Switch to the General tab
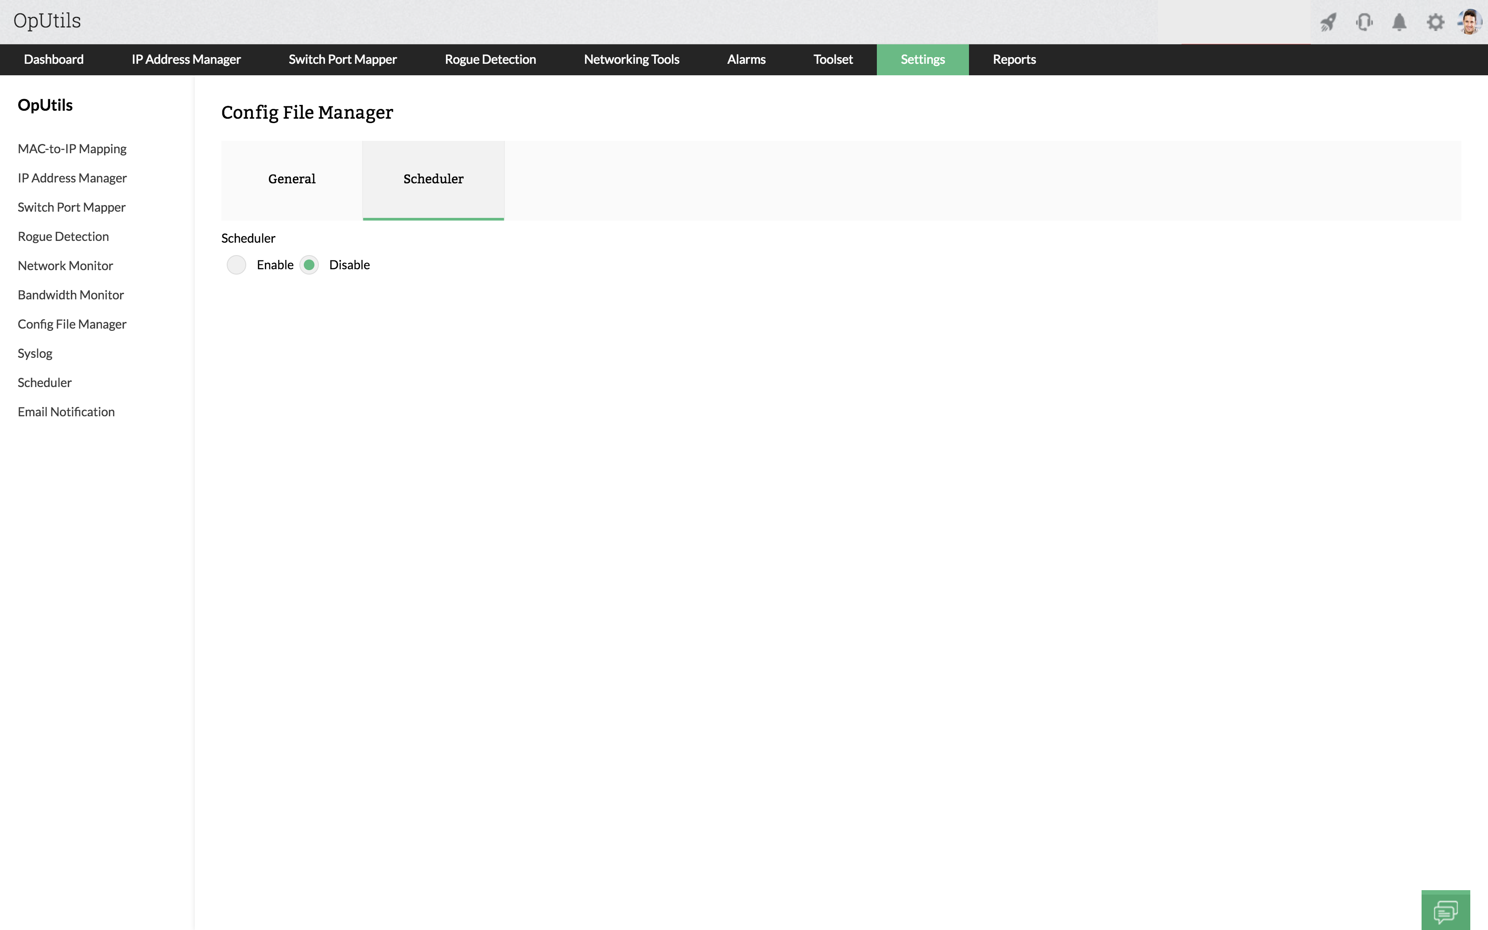This screenshot has width=1488, height=930. (x=291, y=179)
